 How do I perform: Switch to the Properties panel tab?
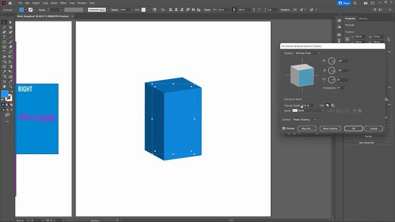pos(350,18)
